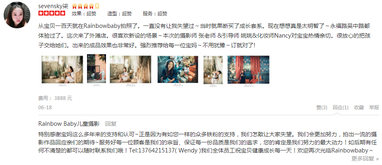Click the red five-star rating icon
This screenshot has width=382, height=165.
52,13
